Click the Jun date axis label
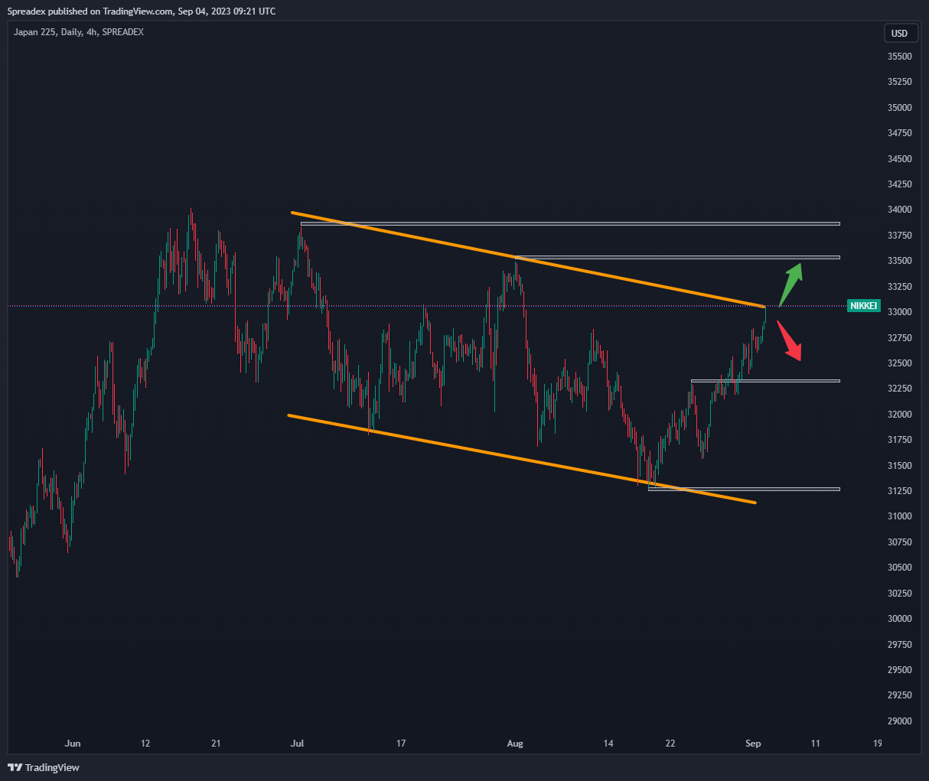Image resolution: width=929 pixels, height=781 pixels. pyautogui.click(x=73, y=744)
